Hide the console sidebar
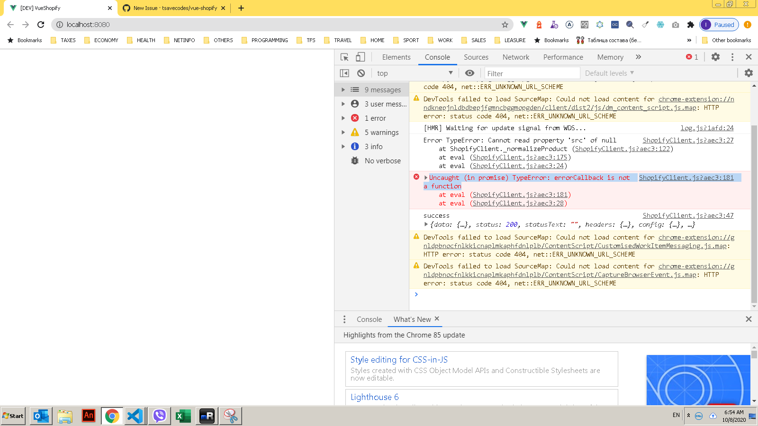 pos(344,73)
